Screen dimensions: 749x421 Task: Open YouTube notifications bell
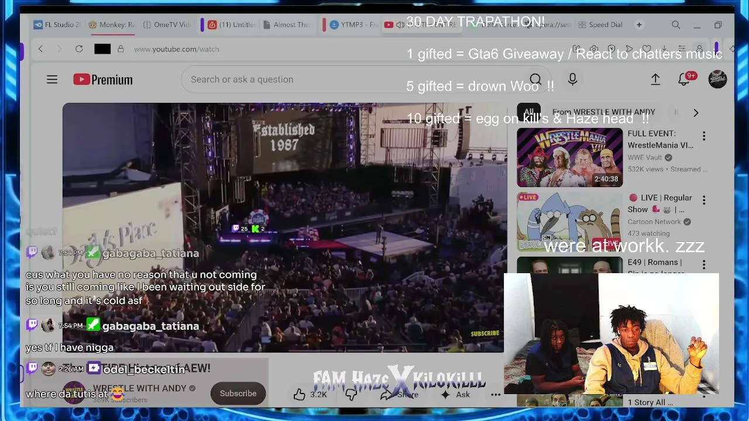click(684, 80)
